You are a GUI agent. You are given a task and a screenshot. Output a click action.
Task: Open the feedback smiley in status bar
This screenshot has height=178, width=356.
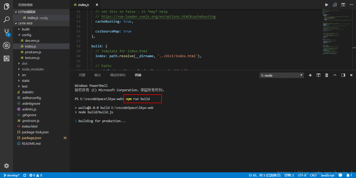340,175
